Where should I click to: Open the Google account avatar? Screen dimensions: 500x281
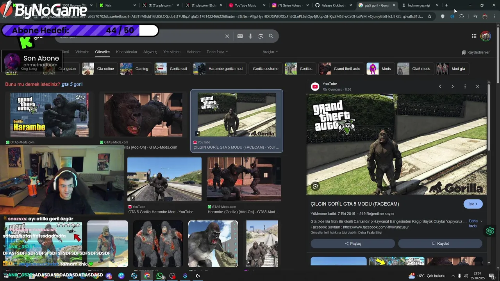pyautogui.click(x=486, y=36)
